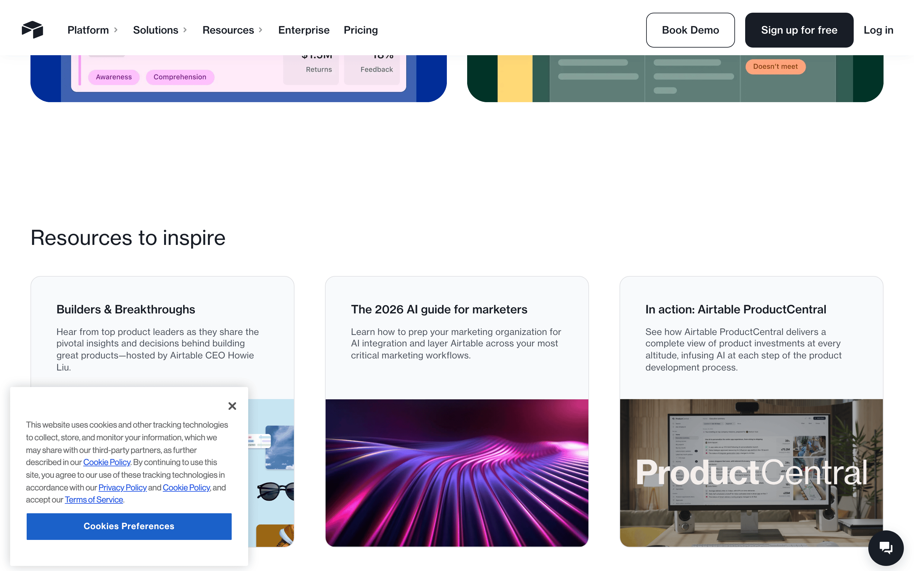Click the ProductCentral monitor image
Viewport: 914px width, 571px height.
[x=751, y=473]
